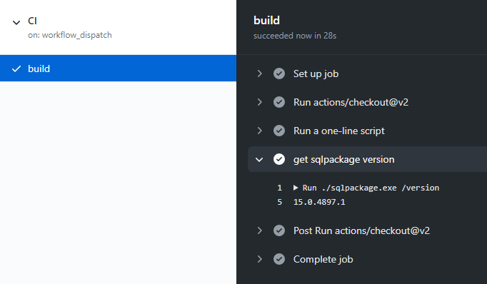Expand the Run ./sqlpackage.exe command triangle

(x=296, y=188)
